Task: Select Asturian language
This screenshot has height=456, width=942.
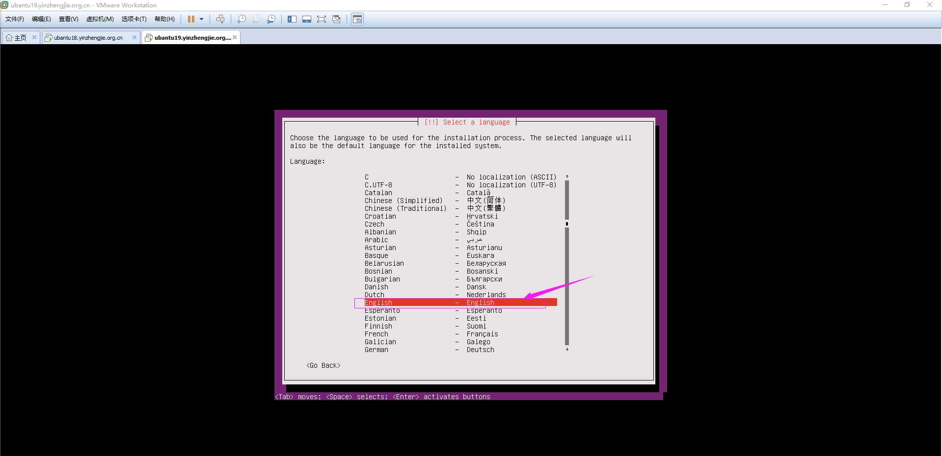Action: [460, 248]
